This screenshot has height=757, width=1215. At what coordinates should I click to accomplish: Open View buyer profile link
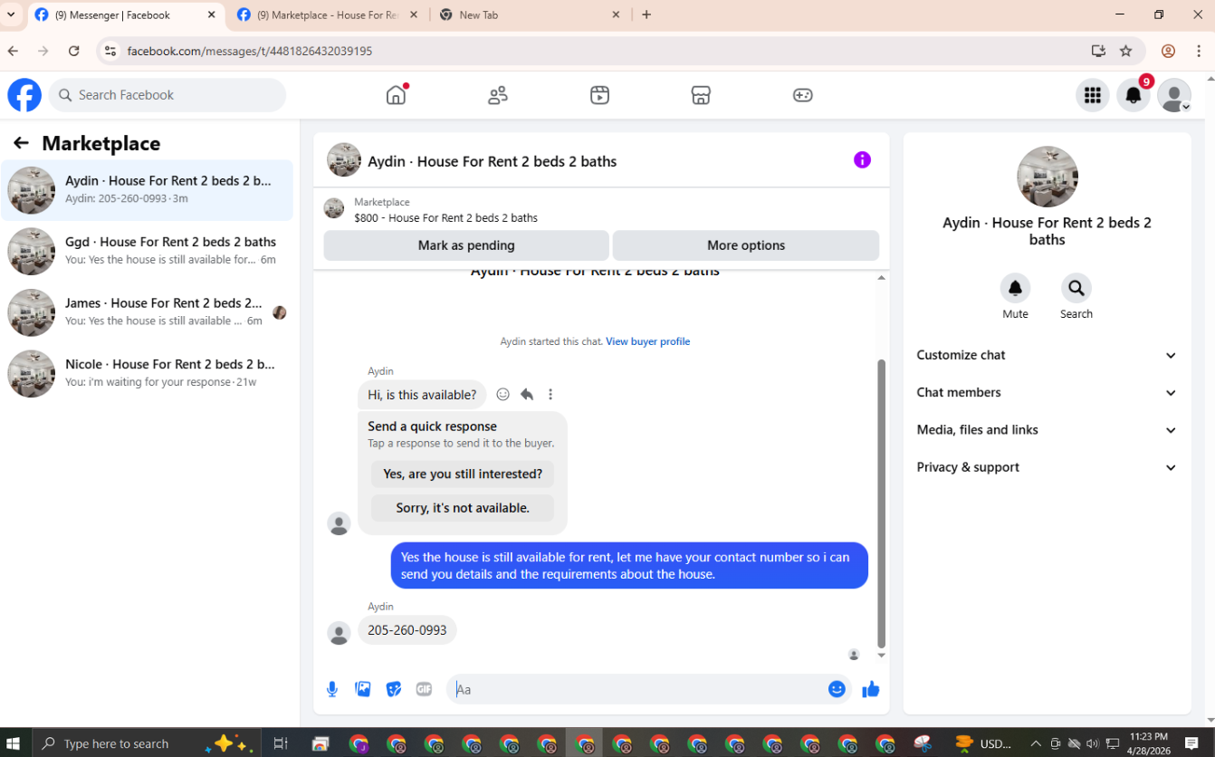[647, 341]
